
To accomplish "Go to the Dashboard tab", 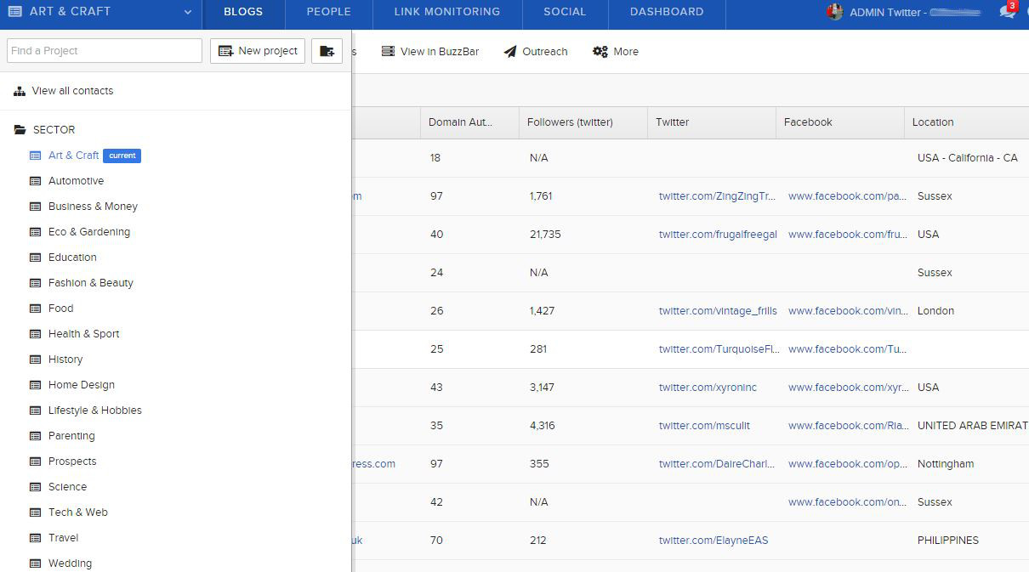I will pyautogui.click(x=666, y=12).
